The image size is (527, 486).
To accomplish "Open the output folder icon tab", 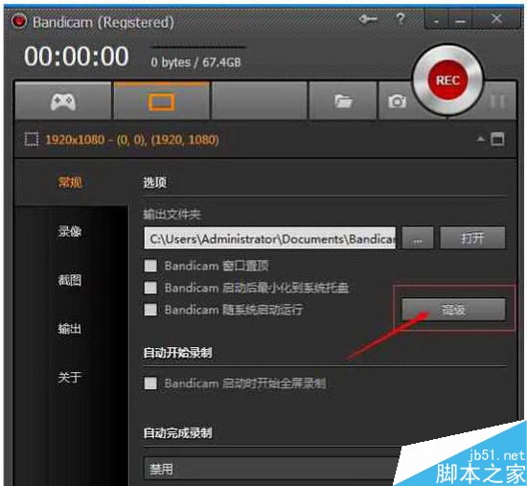I will (342, 101).
